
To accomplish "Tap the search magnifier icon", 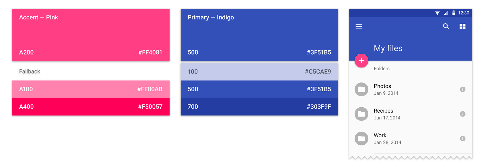I will coord(446,27).
